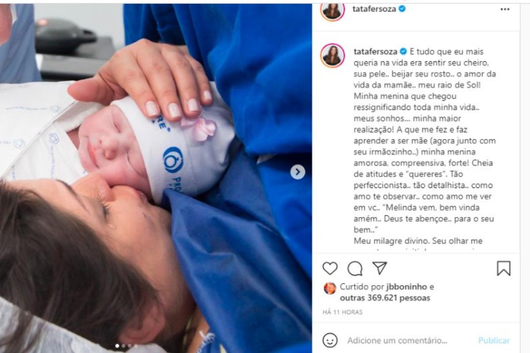Open emoji picker smiley icon
The width and height of the screenshot is (530, 353).
(x=330, y=340)
